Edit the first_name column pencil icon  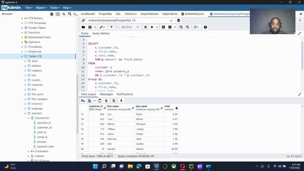pyautogui.click(x=133, y=108)
